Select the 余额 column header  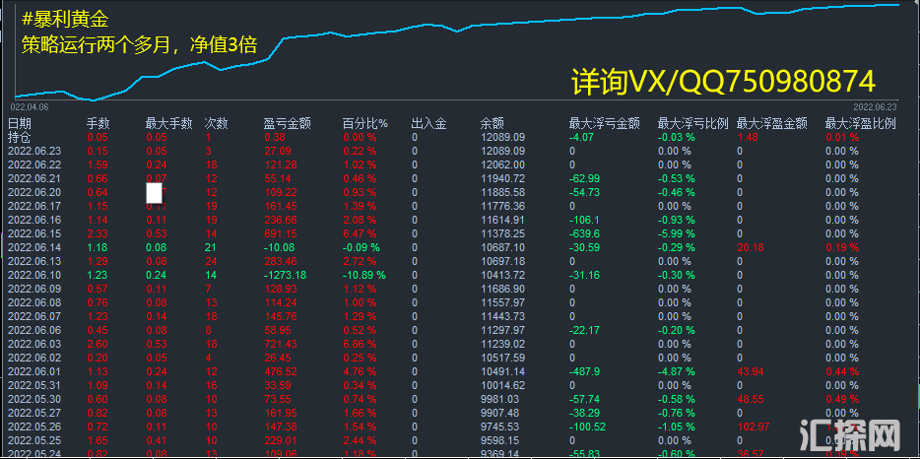493,123
